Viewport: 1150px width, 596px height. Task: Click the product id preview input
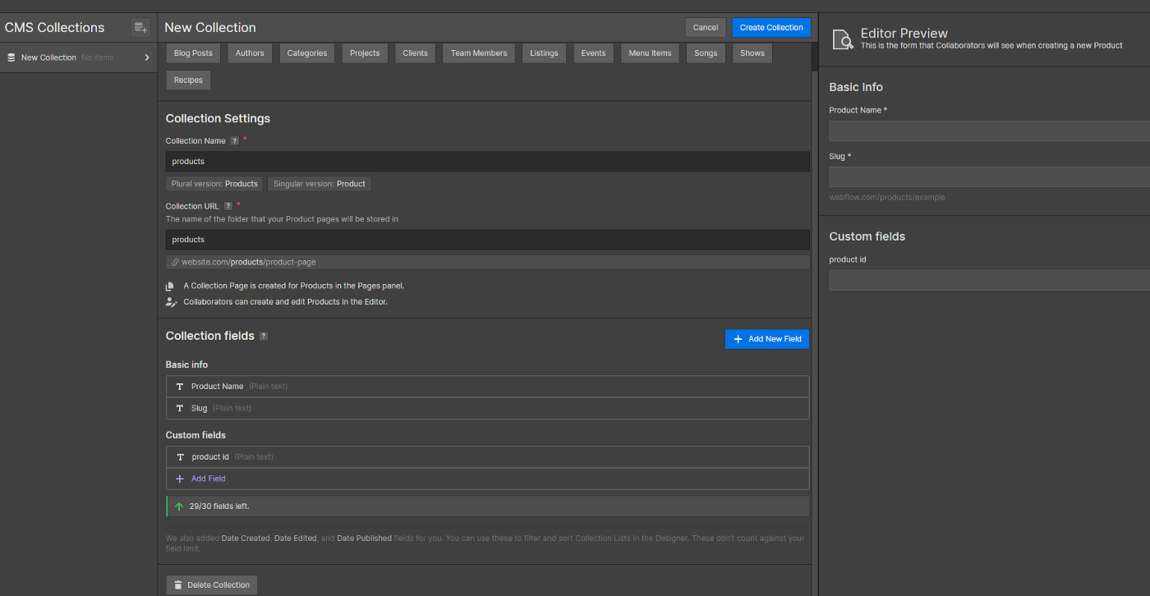(x=989, y=281)
